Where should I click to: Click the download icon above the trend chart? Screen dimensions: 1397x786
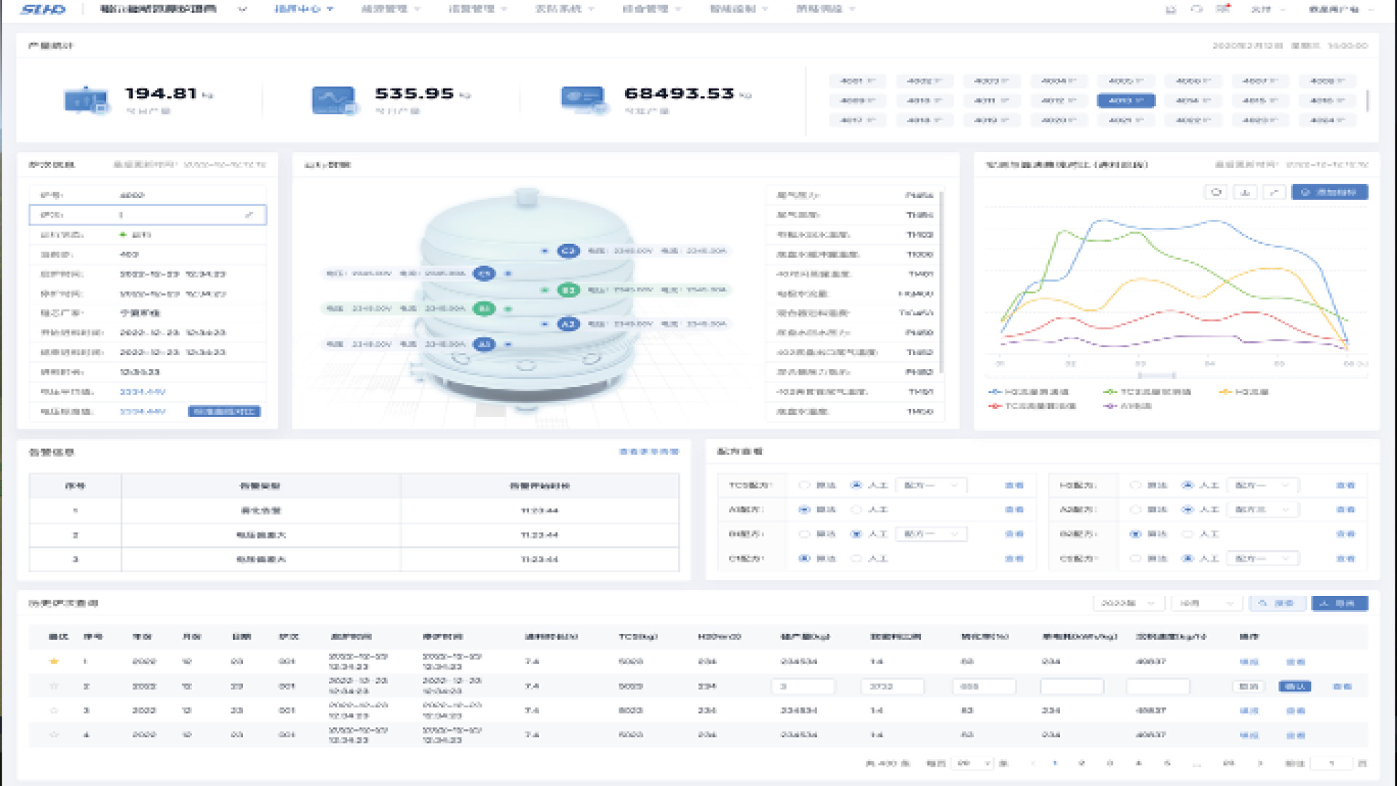tap(1245, 191)
